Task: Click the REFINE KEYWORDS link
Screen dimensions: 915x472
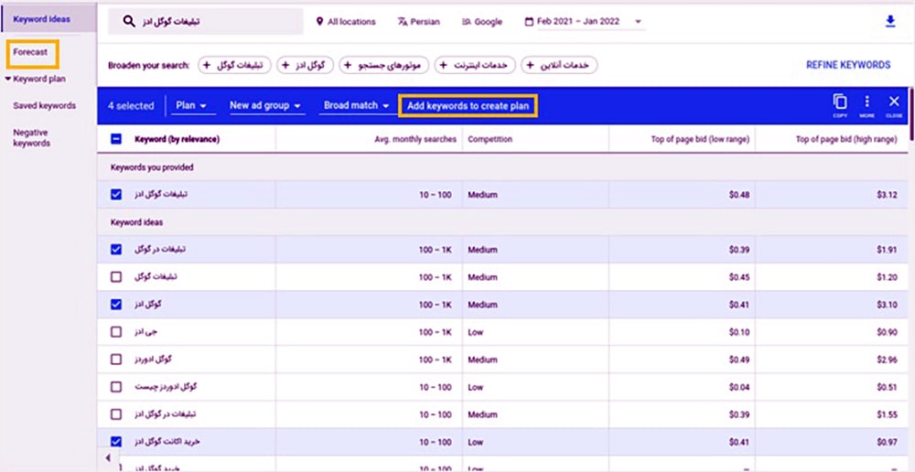Action: pos(848,65)
